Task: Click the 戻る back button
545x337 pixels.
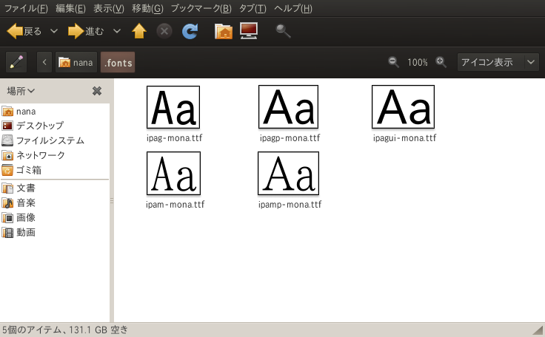Action: point(25,31)
